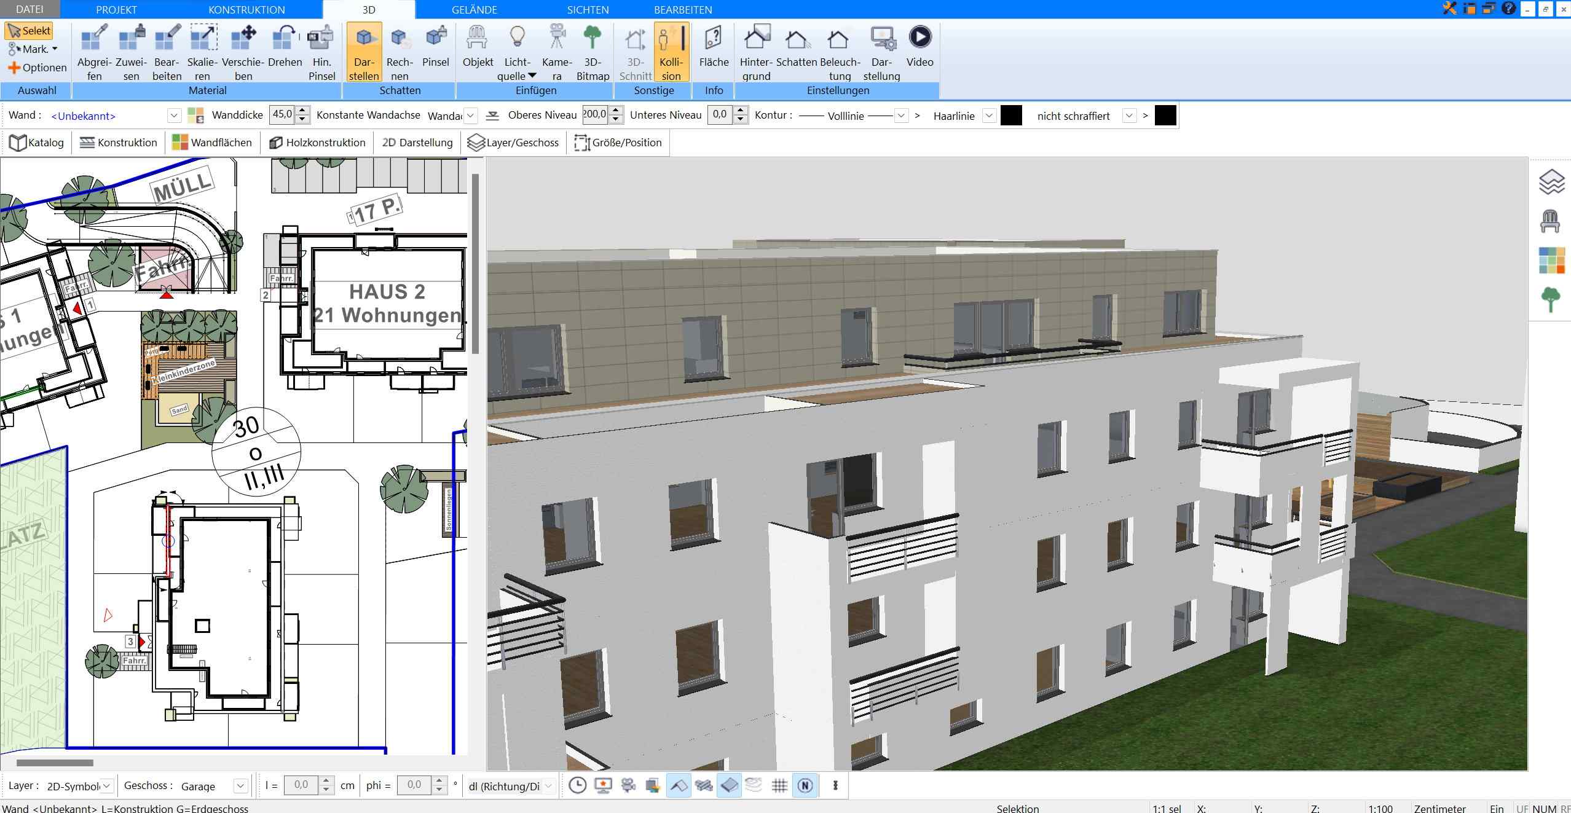The height and width of the screenshot is (813, 1571).
Task: Open Bearbeiten material editing tool
Action: pyautogui.click(x=167, y=53)
